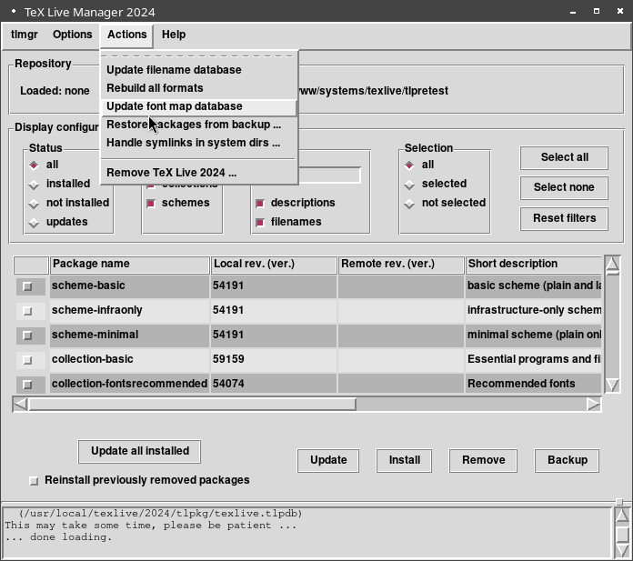Click the package table horizontal scrollbar thumb

click(x=191, y=404)
